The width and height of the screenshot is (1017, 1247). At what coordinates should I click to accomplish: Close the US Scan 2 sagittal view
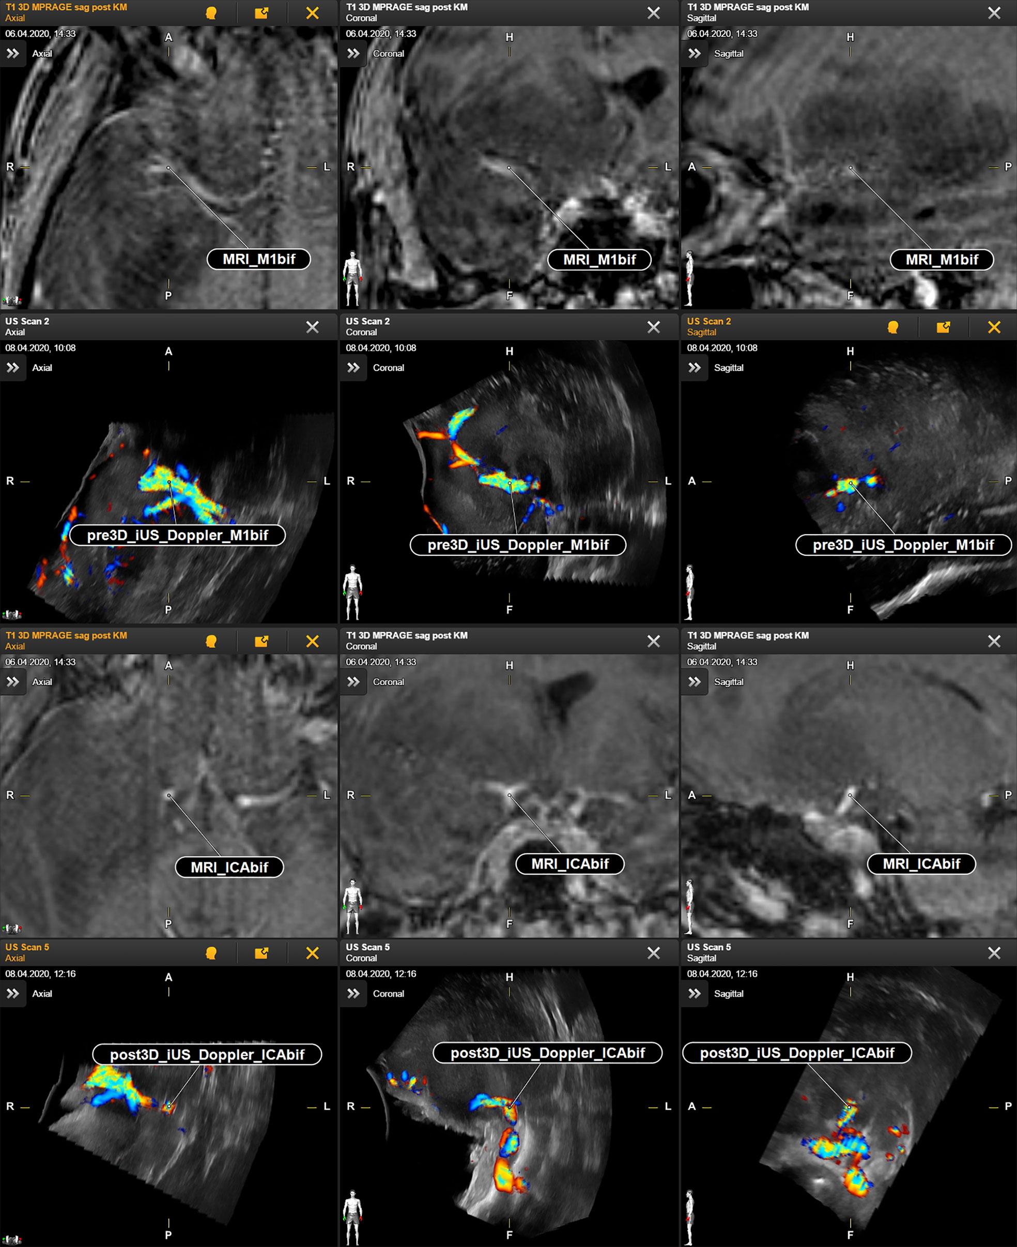(994, 327)
